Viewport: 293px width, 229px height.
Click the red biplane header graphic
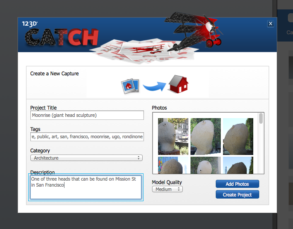(194, 32)
